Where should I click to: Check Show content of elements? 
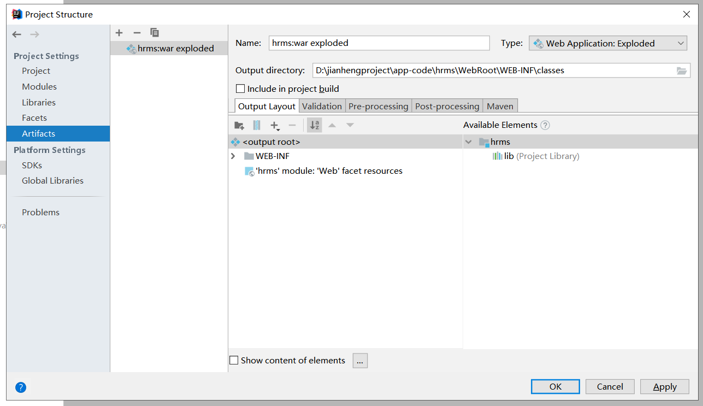point(234,360)
